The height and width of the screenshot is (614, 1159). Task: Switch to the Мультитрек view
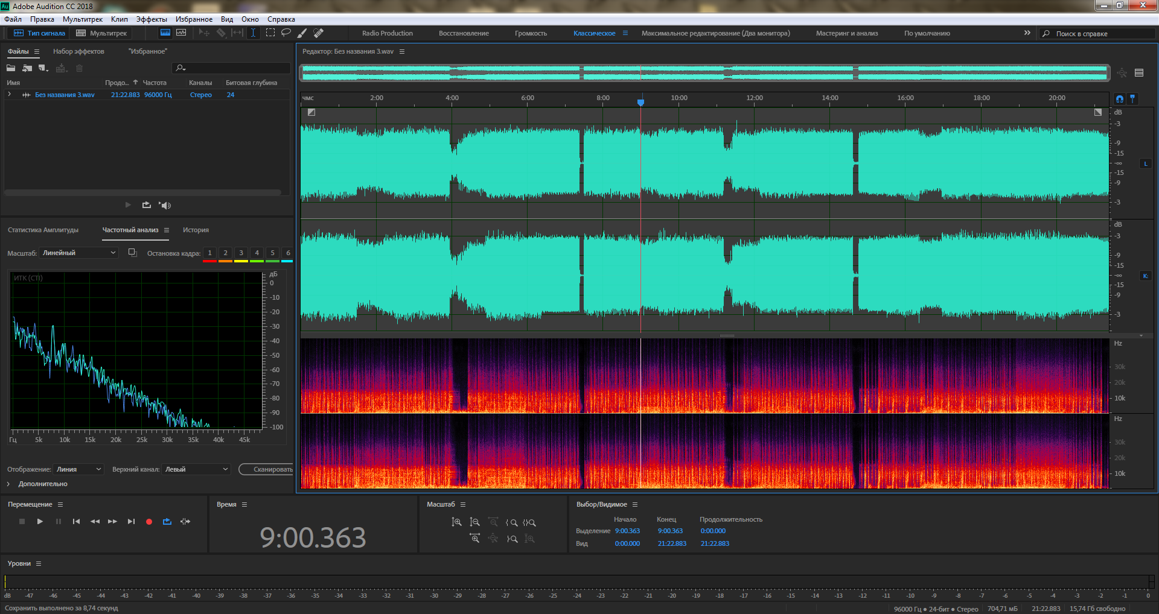101,33
